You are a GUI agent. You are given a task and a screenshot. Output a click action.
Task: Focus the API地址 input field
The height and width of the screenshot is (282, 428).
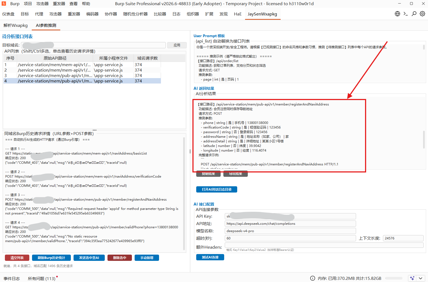click(x=290, y=224)
